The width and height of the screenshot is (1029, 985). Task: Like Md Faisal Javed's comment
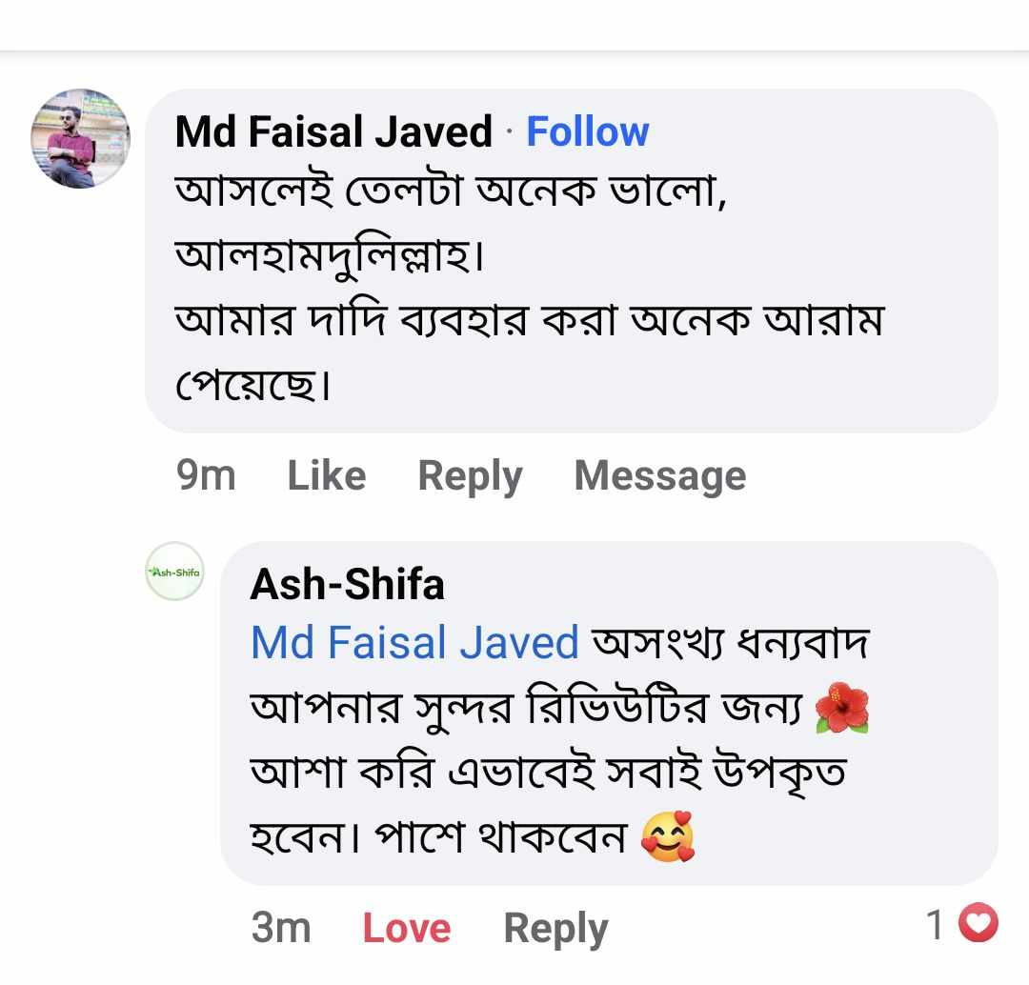326,474
